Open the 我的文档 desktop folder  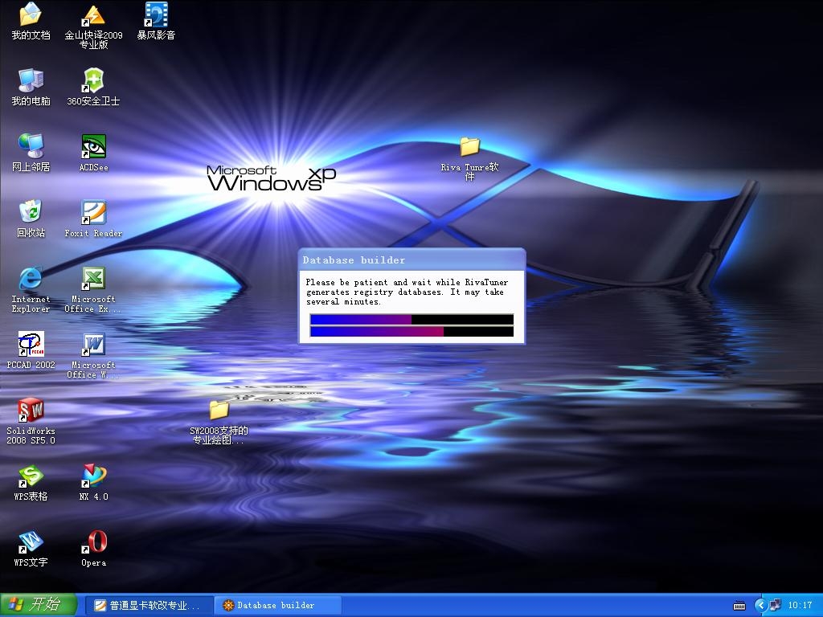[x=31, y=21]
